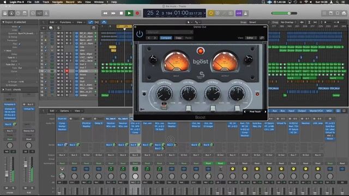Click the red Record transport button

tap(137, 13)
